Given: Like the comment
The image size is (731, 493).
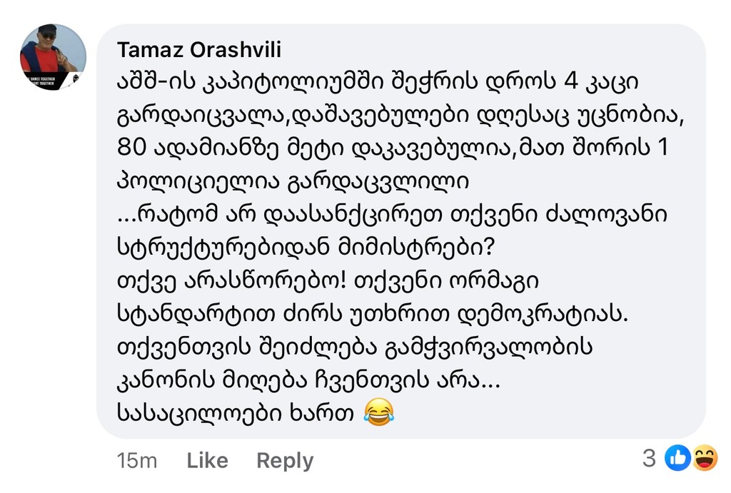Looking at the screenshot, I should pyautogui.click(x=207, y=461).
